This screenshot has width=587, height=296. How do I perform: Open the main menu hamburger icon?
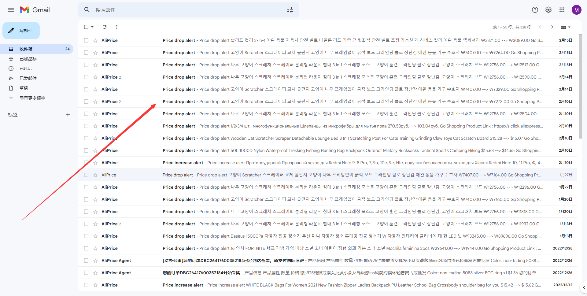pyautogui.click(x=11, y=10)
